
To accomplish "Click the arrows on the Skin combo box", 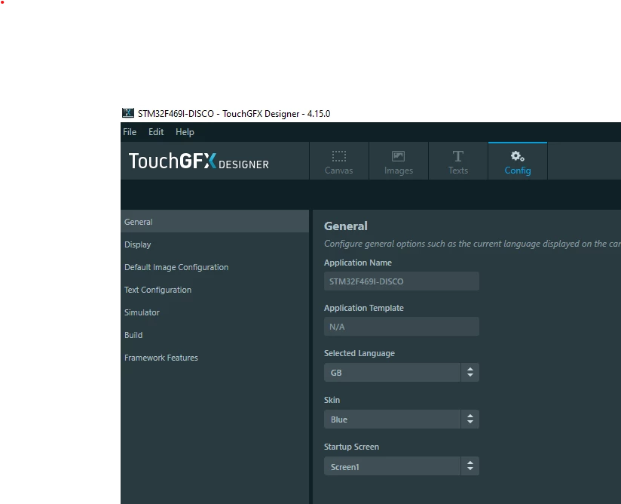I will [x=470, y=419].
